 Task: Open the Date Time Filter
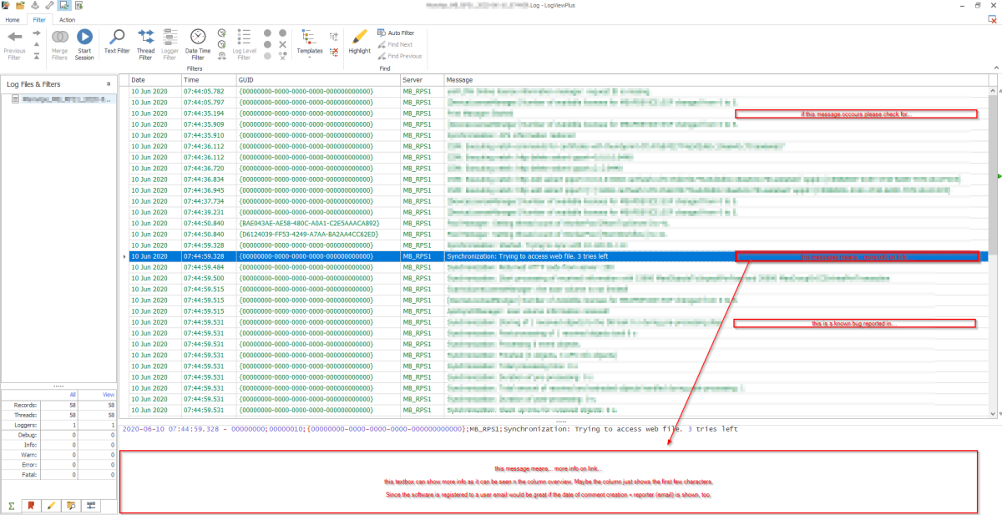[198, 43]
